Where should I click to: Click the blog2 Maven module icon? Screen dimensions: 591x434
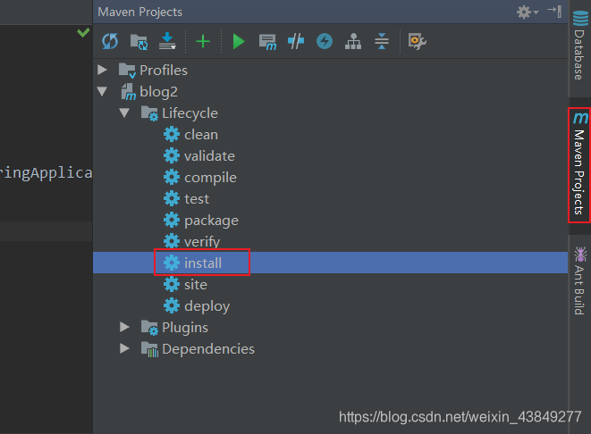click(128, 92)
